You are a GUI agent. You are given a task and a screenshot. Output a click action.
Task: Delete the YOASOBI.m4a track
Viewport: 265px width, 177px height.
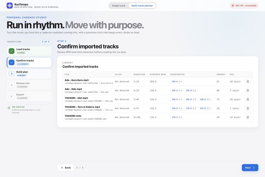[248, 117]
